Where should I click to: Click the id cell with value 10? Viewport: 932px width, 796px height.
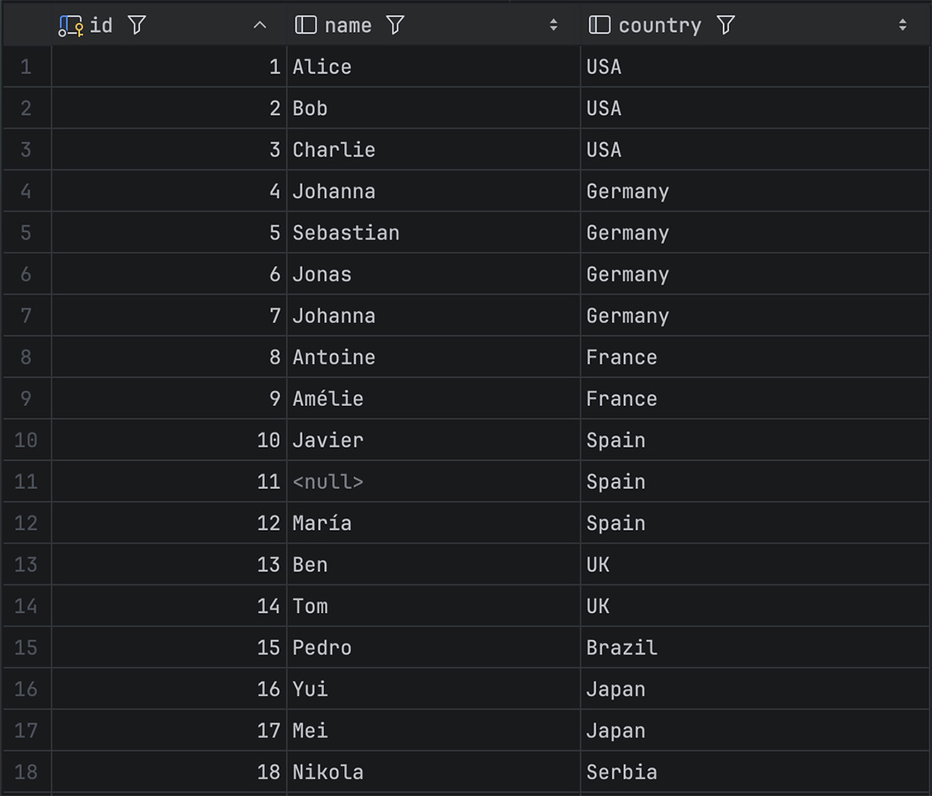pyautogui.click(x=268, y=440)
